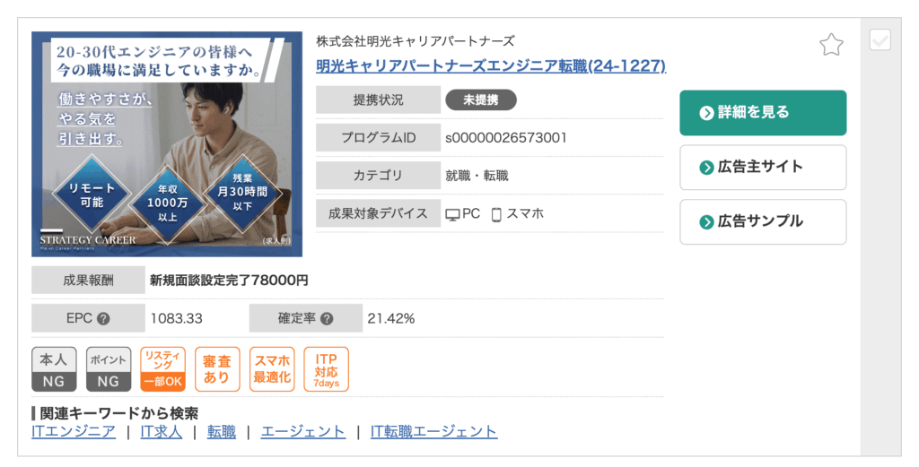Open the 広告主サイト button
Image resolution: width=919 pixels, height=467 pixels.
point(763,167)
